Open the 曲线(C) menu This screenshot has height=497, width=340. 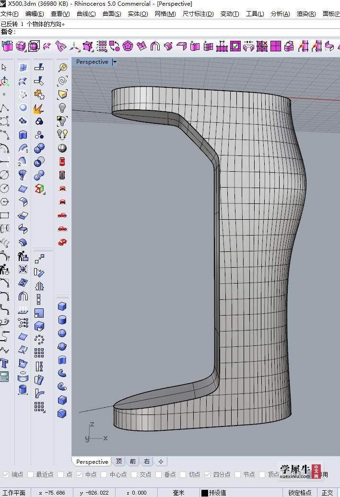[86, 13]
